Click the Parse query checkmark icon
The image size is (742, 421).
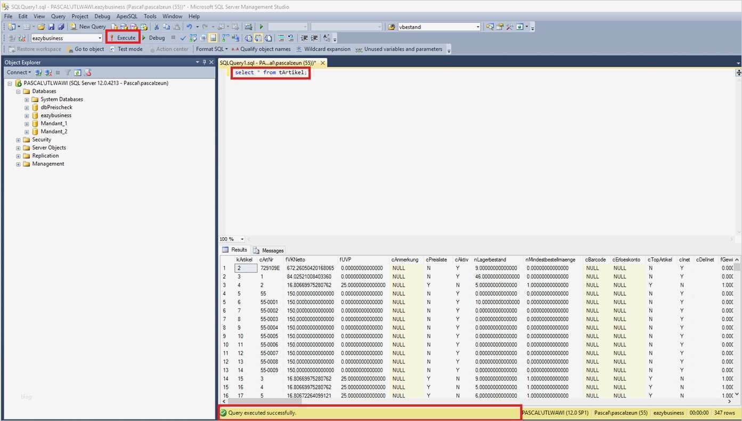(x=183, y=38)
